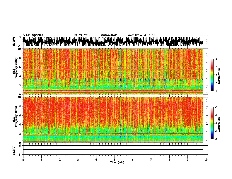Click the ch.3(V) upper tick label "5"

[x=20, y=146]
